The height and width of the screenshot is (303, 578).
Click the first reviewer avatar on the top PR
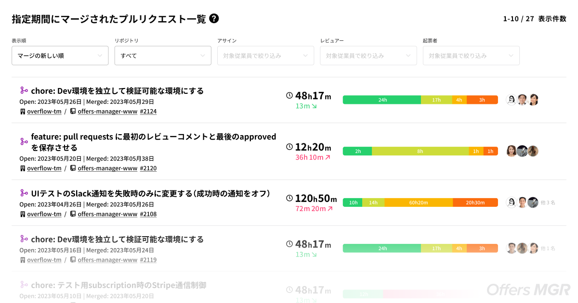click(512, 100)
